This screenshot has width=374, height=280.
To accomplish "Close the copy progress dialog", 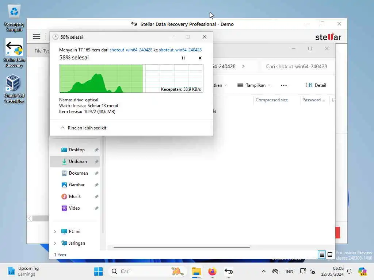I will 205,37.
